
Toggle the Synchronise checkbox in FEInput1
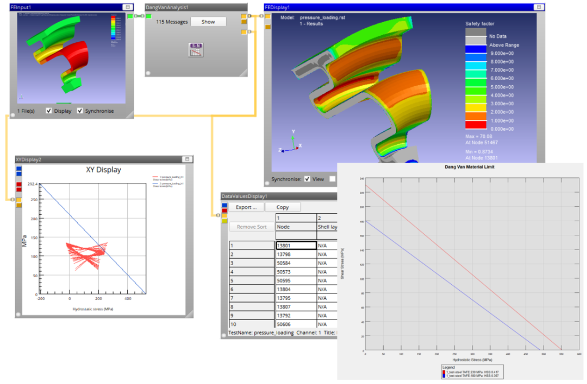[80, 111]
